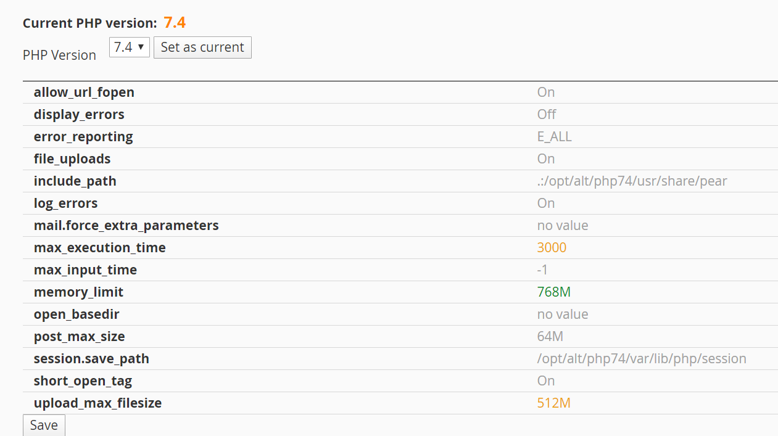This screenshot has height=436, width=778.
Task: Click the upload_max_filesize setting label
Action: click(x=97, y=403)
